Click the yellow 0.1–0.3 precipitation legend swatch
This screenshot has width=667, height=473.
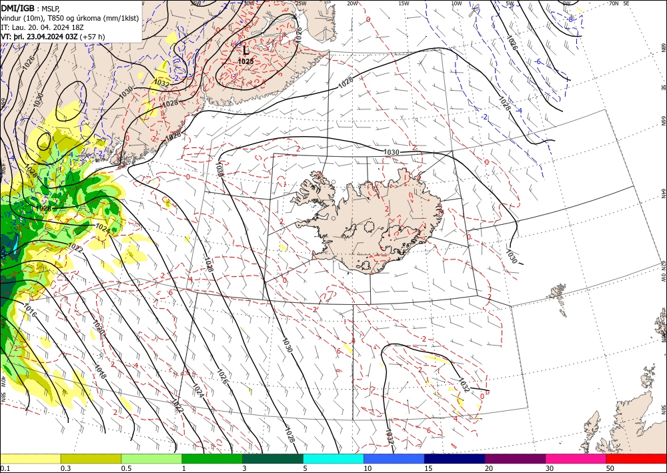point(30,458)
